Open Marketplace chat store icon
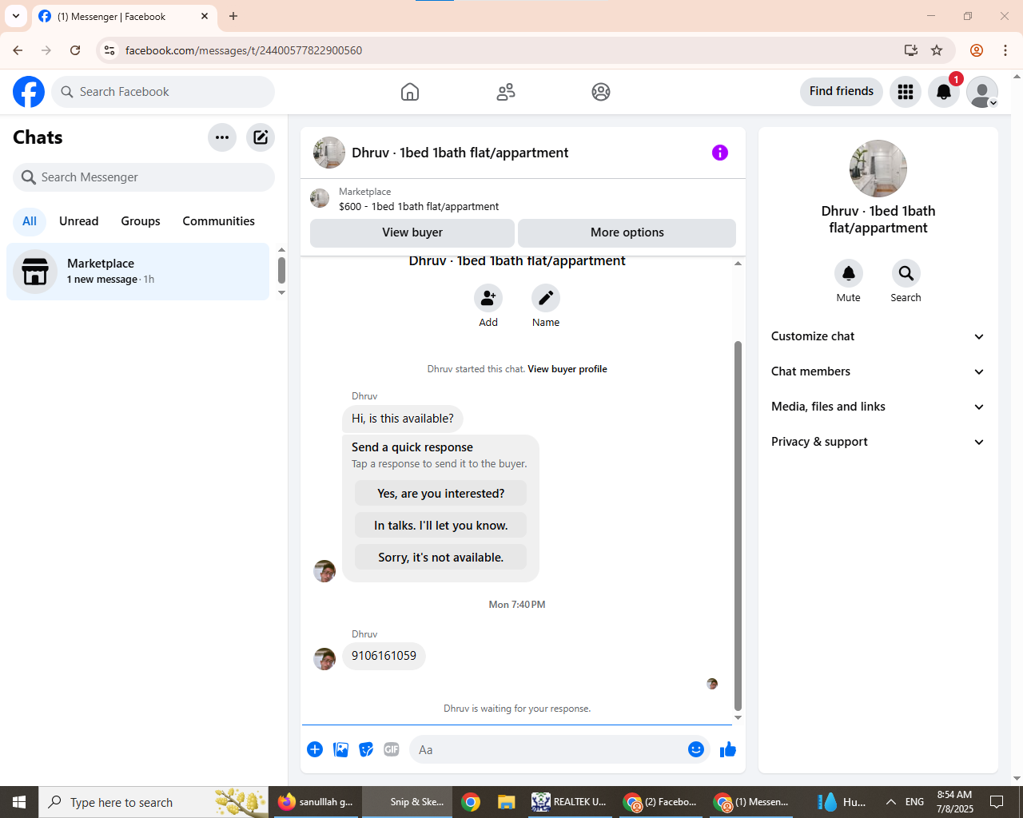Viewport: 1023px width, 818px height. click(35, 272)
